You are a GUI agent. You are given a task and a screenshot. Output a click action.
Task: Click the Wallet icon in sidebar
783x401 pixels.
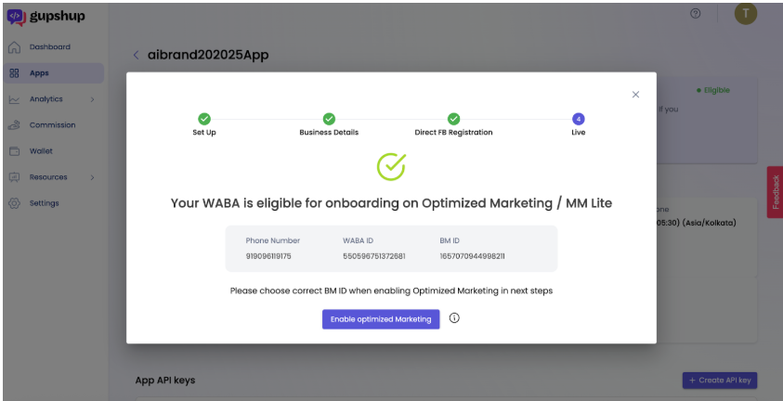[x=15, y=151]
